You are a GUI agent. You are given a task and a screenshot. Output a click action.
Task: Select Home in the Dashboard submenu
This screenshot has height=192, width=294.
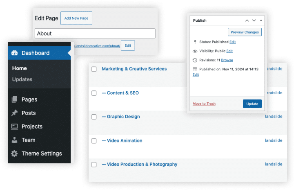click(20, 68)
